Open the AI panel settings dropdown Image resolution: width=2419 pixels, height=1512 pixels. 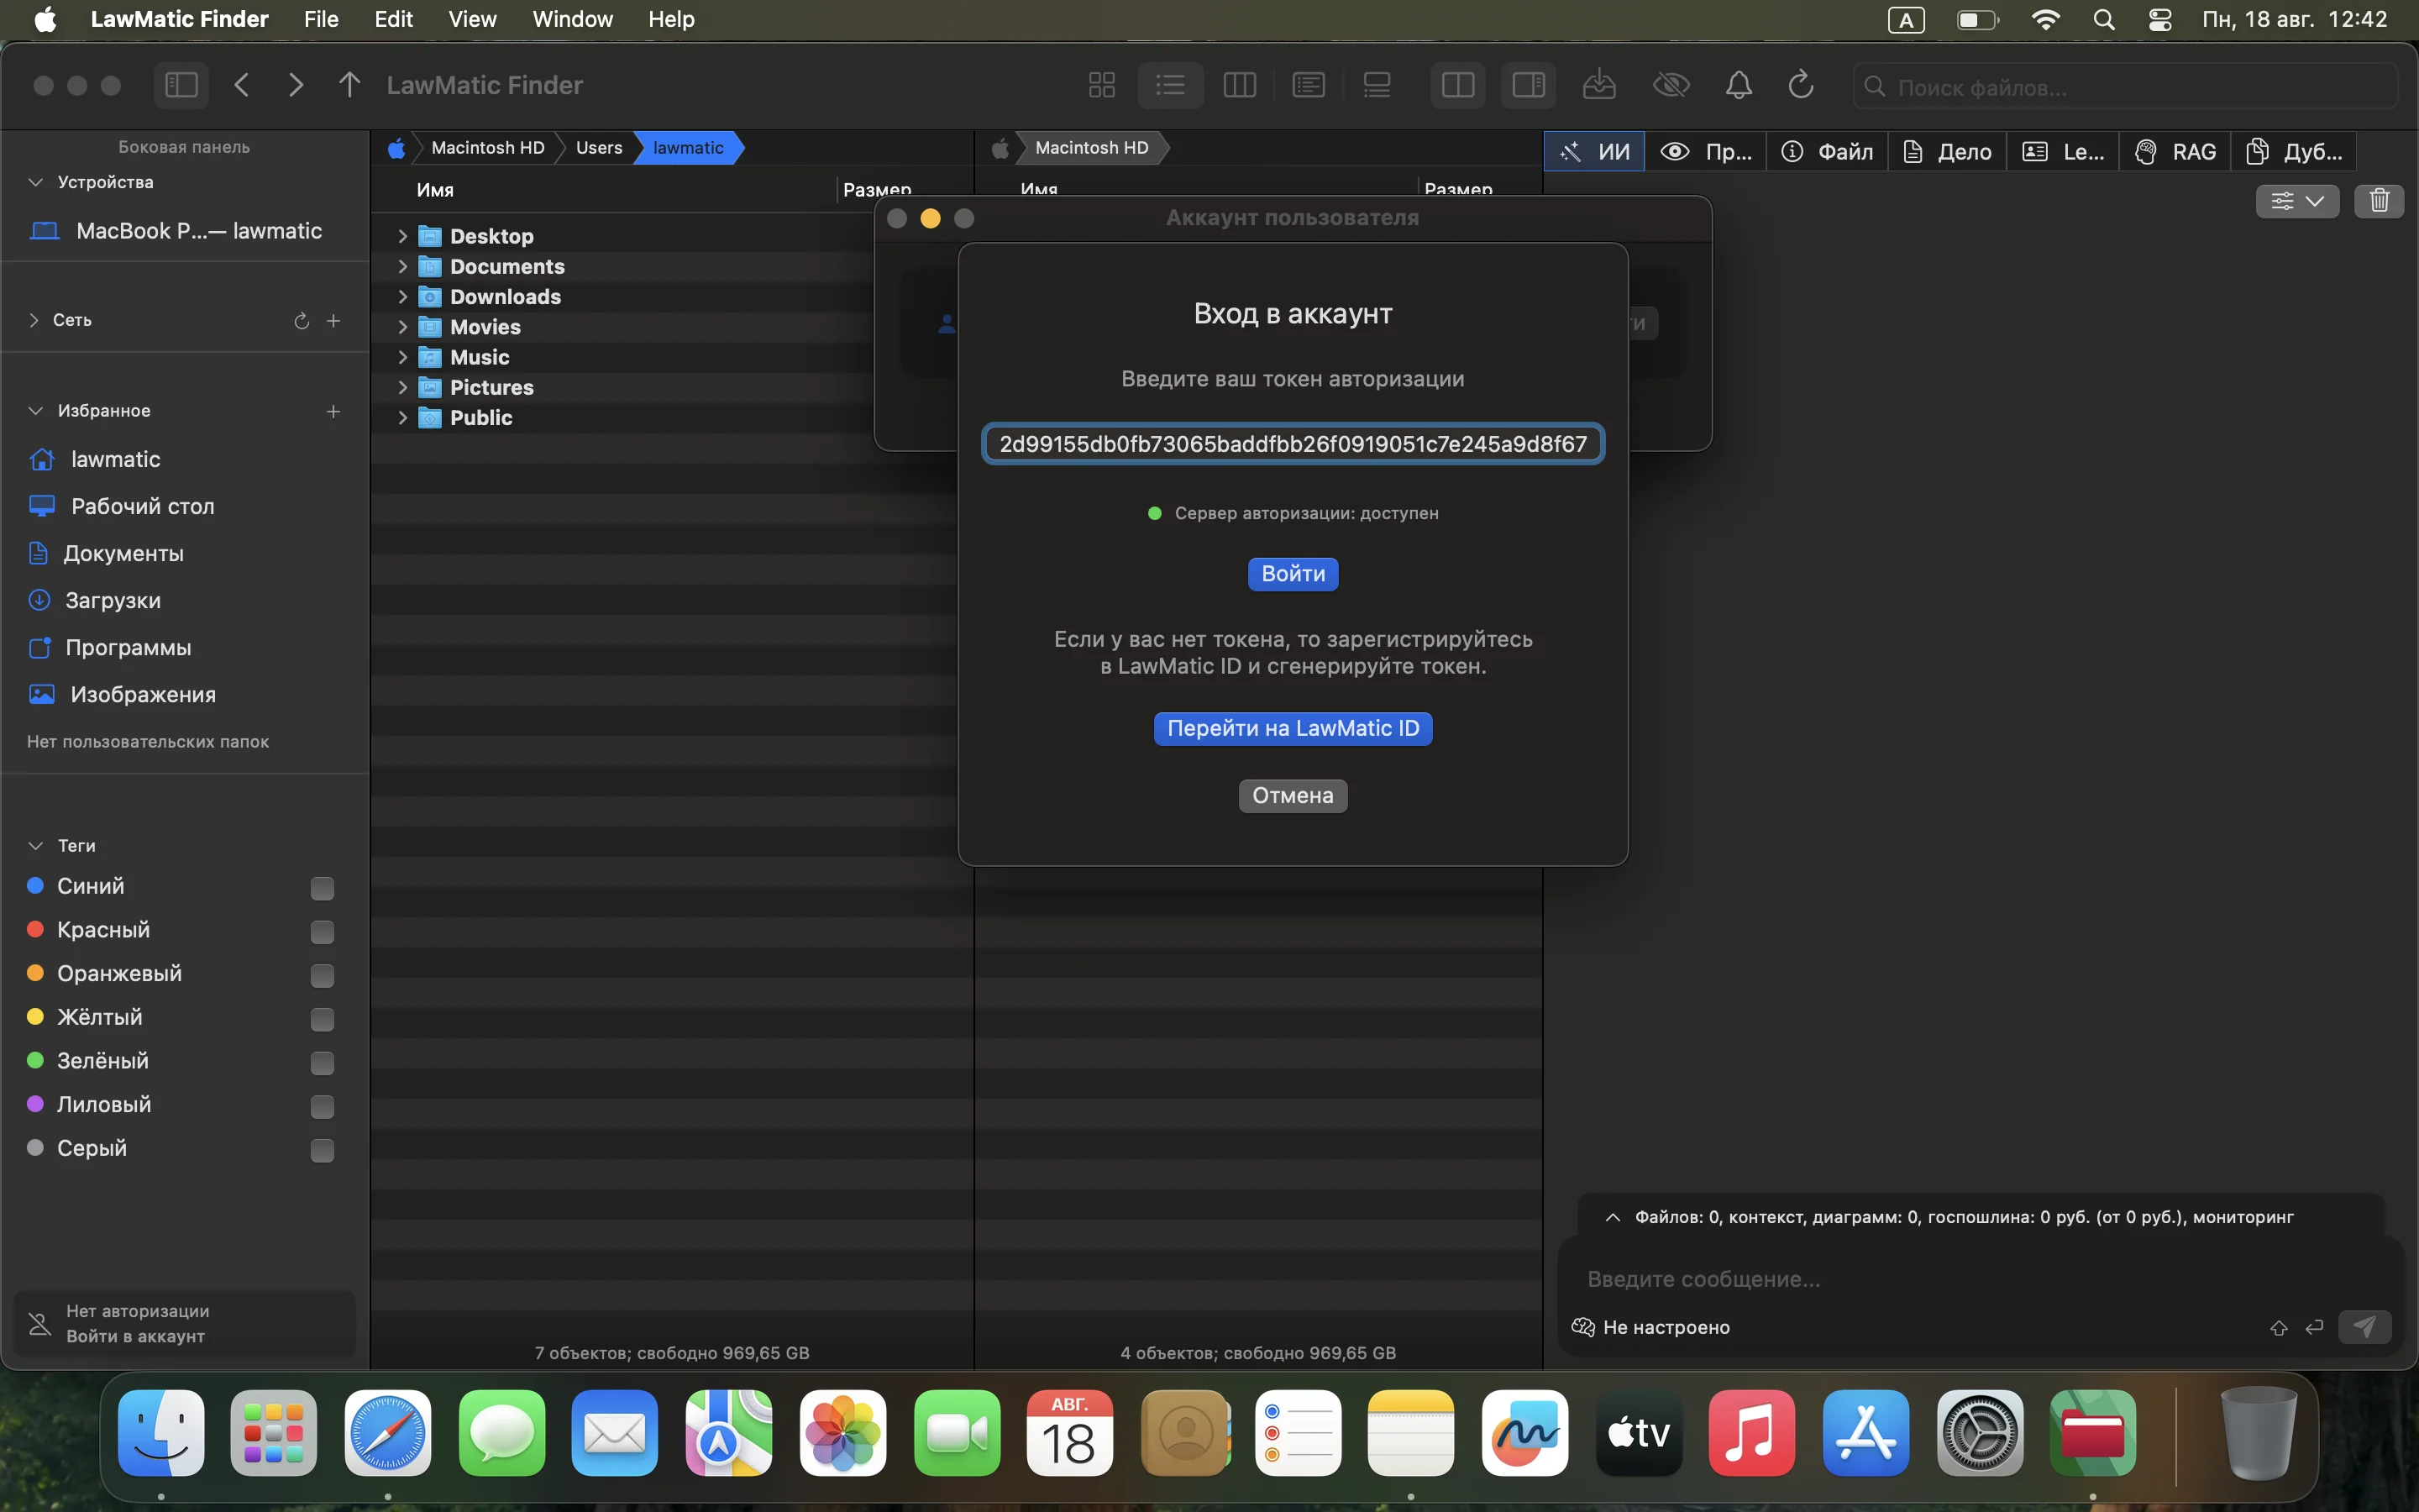[x=2297, y=201]
